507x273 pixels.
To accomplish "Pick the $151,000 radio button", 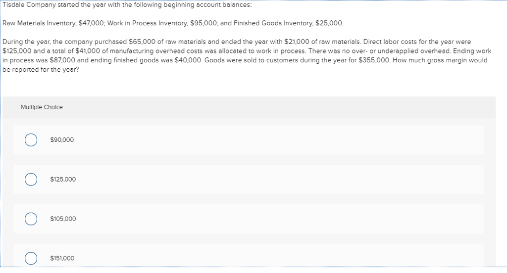I will 31,258.
